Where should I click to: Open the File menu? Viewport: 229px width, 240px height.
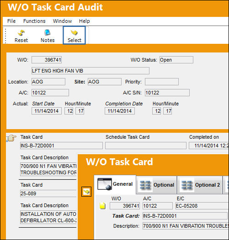pos(11,21)
